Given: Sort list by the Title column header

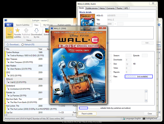Looking at the screenshot, I should tap(21, 49).
